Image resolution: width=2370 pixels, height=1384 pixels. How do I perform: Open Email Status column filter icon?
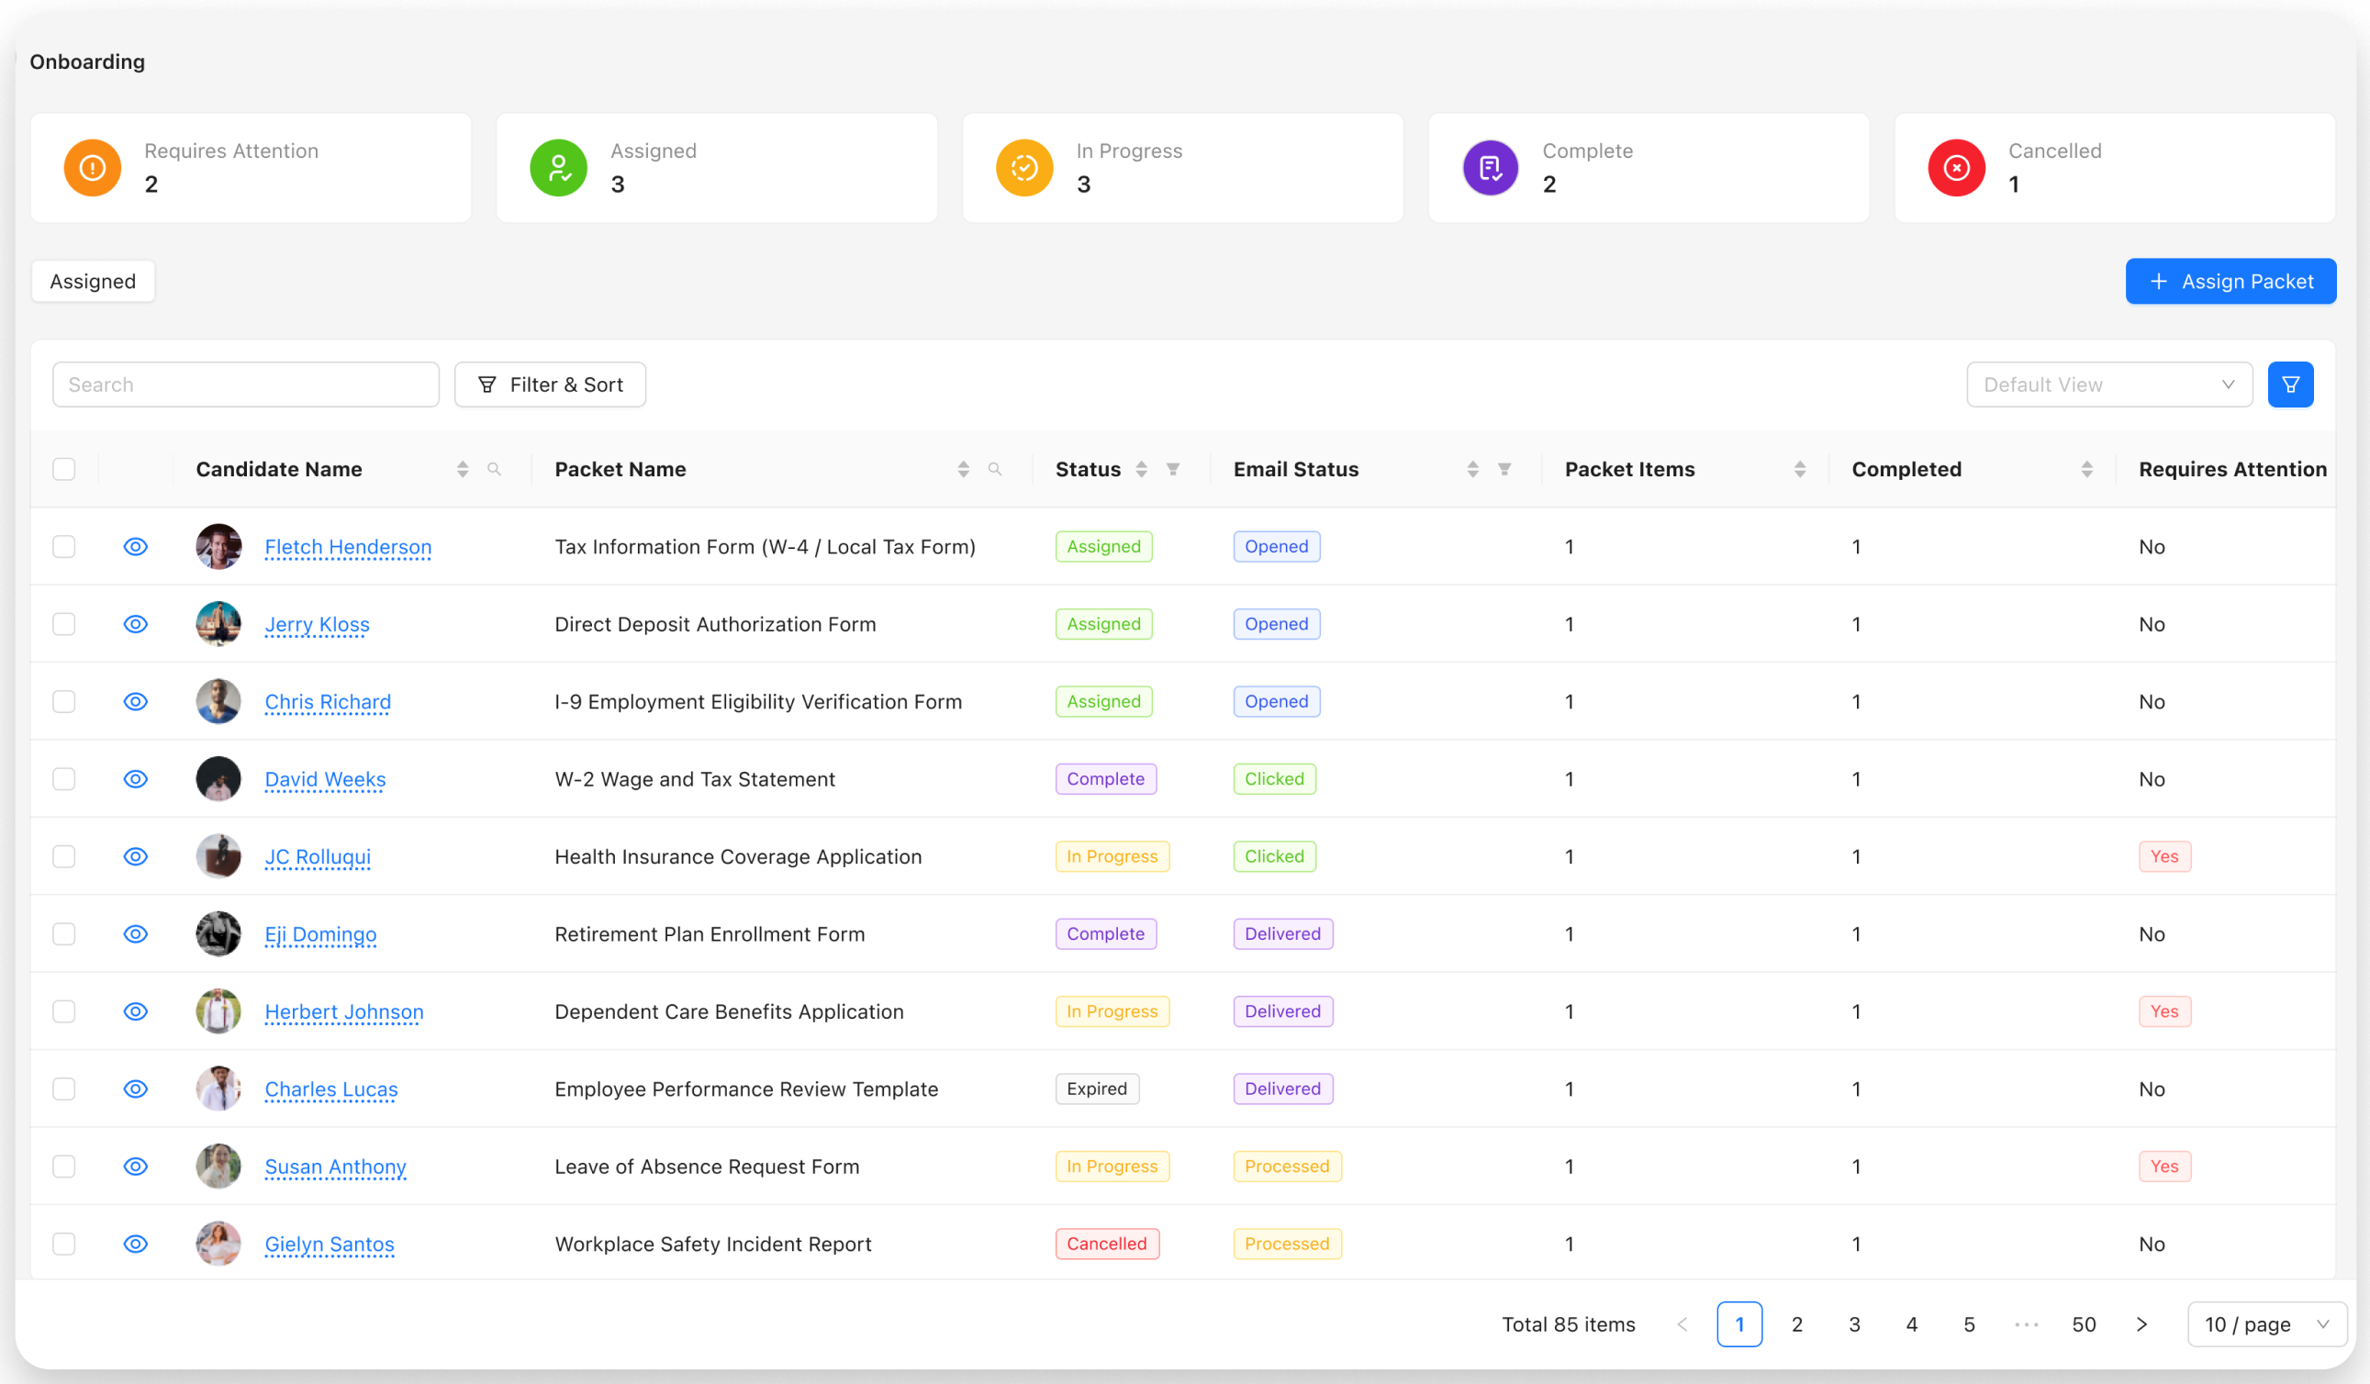pos(1504,469)
